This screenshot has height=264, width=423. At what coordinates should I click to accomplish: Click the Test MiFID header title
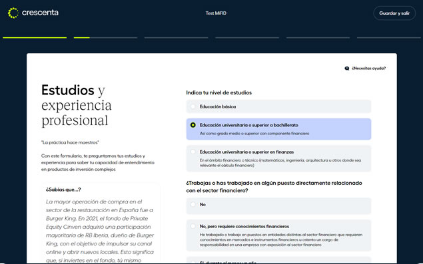tap(216, 13)
